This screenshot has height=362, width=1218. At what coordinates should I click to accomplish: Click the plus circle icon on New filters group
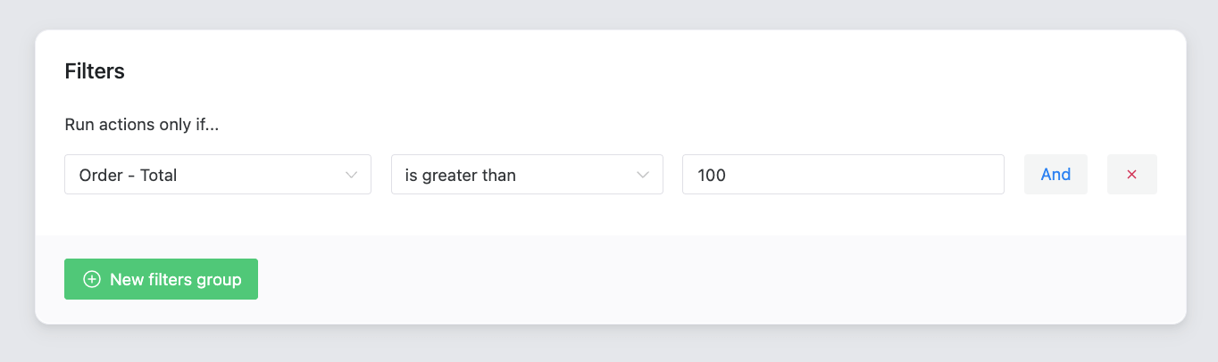click(x=91, y=280)
